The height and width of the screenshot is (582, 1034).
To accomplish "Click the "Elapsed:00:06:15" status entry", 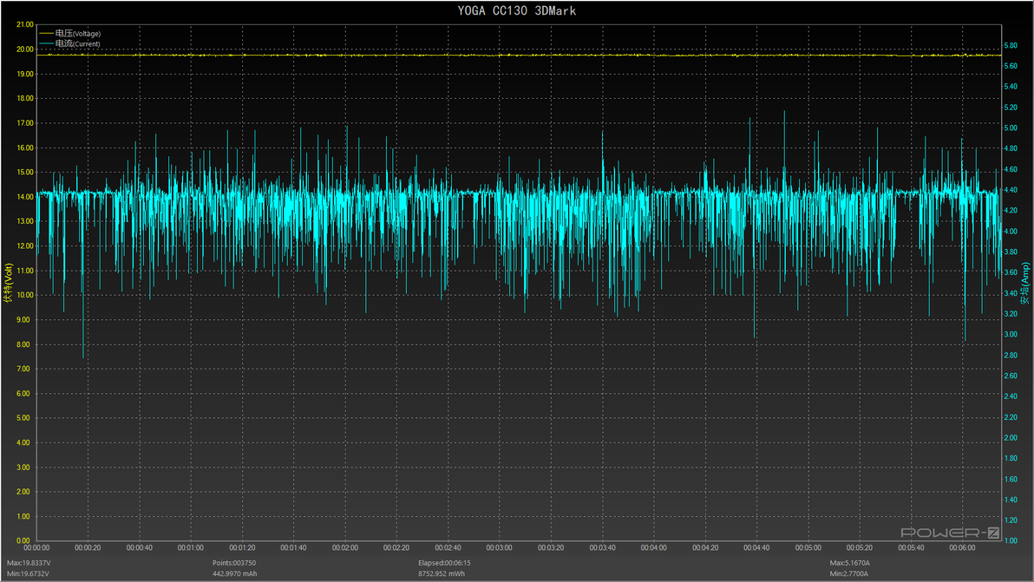I will (x=444, y=563).
